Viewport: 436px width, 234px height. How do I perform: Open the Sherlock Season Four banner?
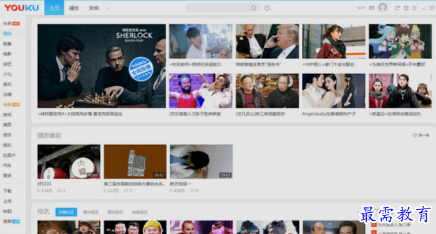[102, 66]
